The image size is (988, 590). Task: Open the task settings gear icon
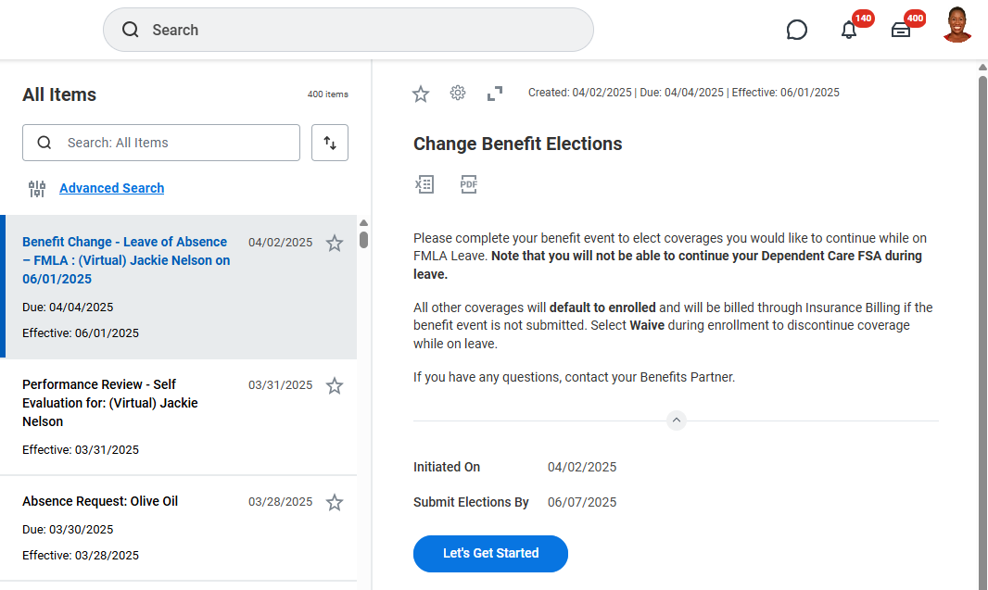458,93
